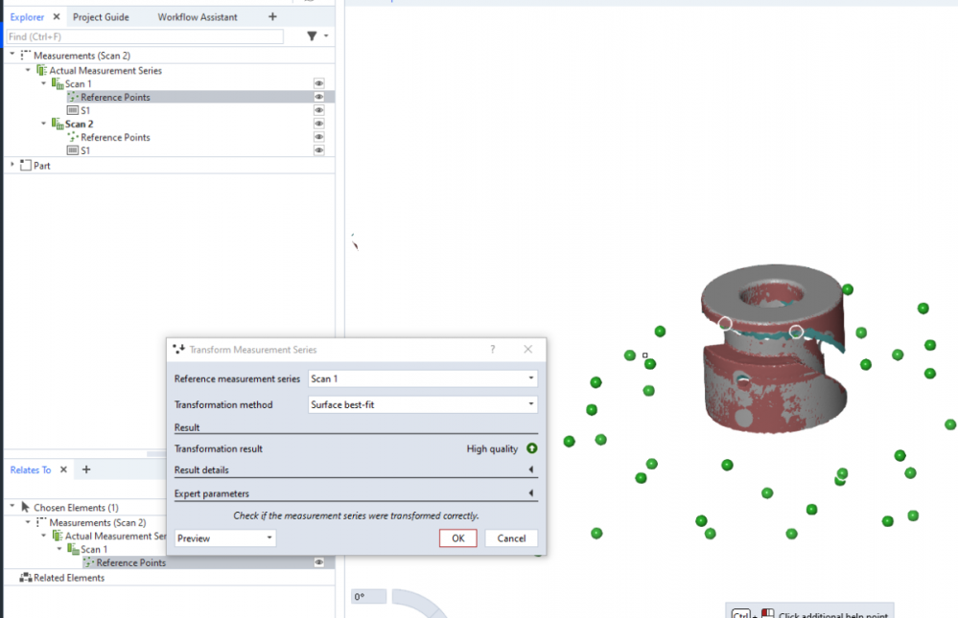Confirm the transformation with OK
This screenshot has height=618, width=958.
(x=457, y=538)
